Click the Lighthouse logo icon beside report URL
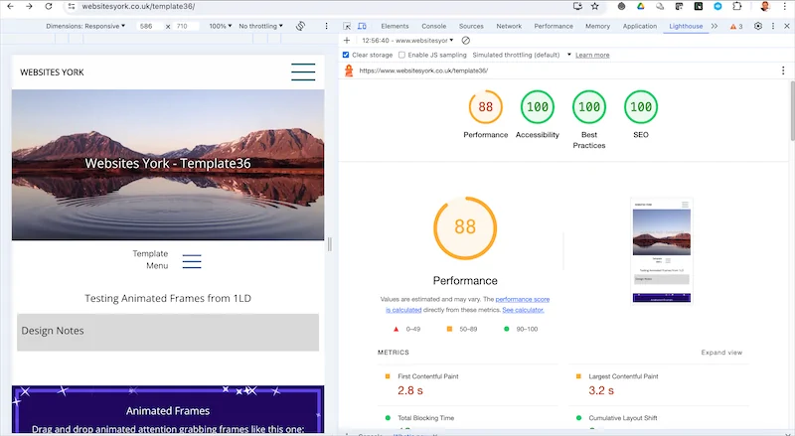 pos(349,71)
